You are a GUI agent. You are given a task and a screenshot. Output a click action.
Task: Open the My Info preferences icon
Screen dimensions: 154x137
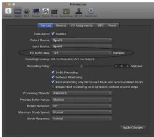click(x=79, y=12)
